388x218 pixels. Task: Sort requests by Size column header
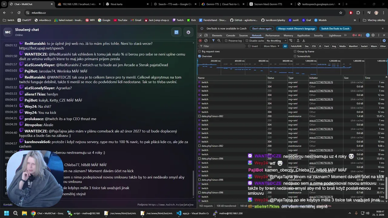click(353, 78)
